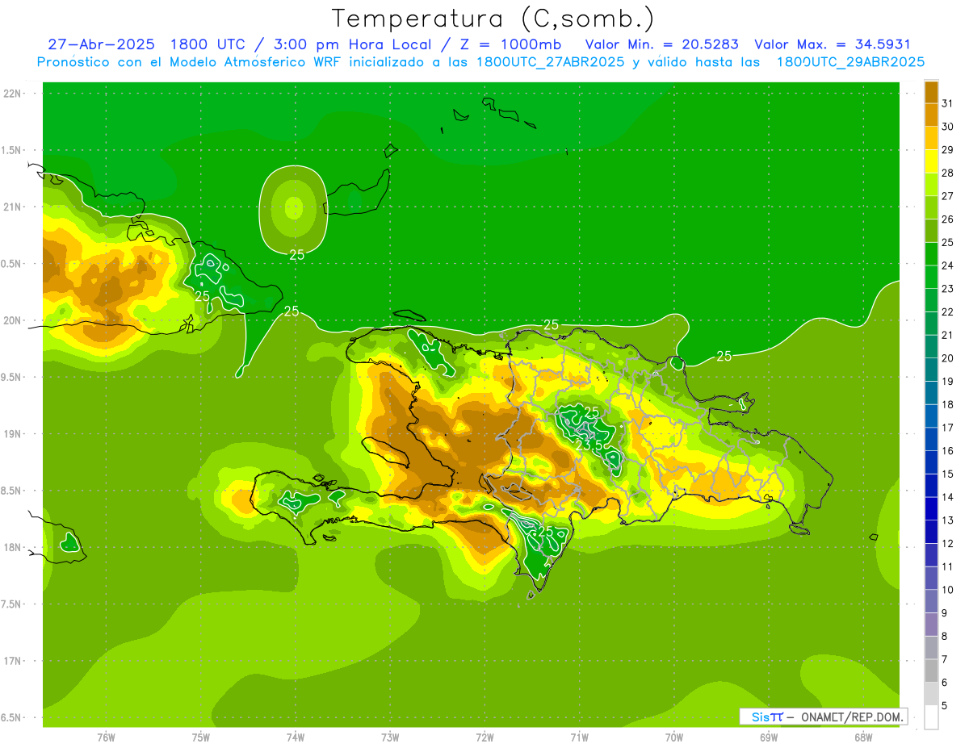Image resolution: width=969 pixels, height=748 pixels.
Task: Click the "70W" longitude label
Action: click(674, 737)
